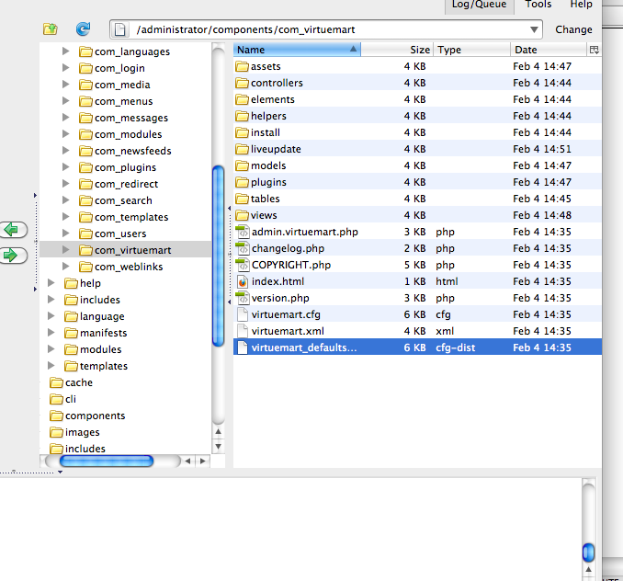Expand the com_weblinks tree node
Viewport: 623px width, 581px height.
(x=65, y=267)
